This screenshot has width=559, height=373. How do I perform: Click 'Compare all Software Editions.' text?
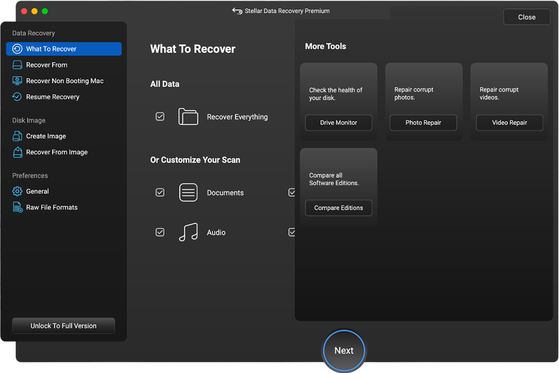click(x=334, y=179)
